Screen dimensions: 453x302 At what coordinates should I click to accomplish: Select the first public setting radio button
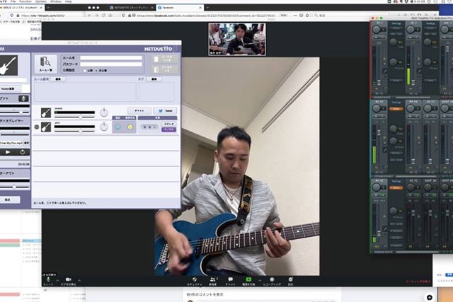point(84,71)
